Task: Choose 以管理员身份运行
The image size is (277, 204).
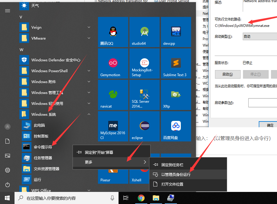Action: click(x=188, y=174)
